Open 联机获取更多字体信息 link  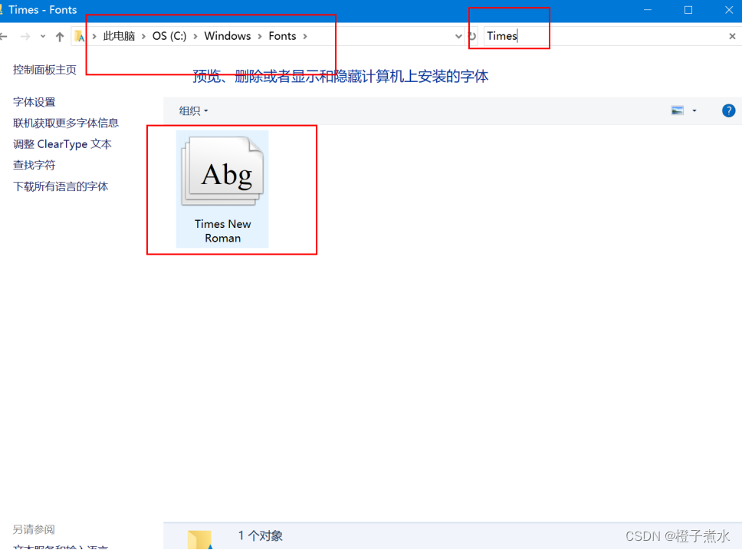(x=66, y=124)
